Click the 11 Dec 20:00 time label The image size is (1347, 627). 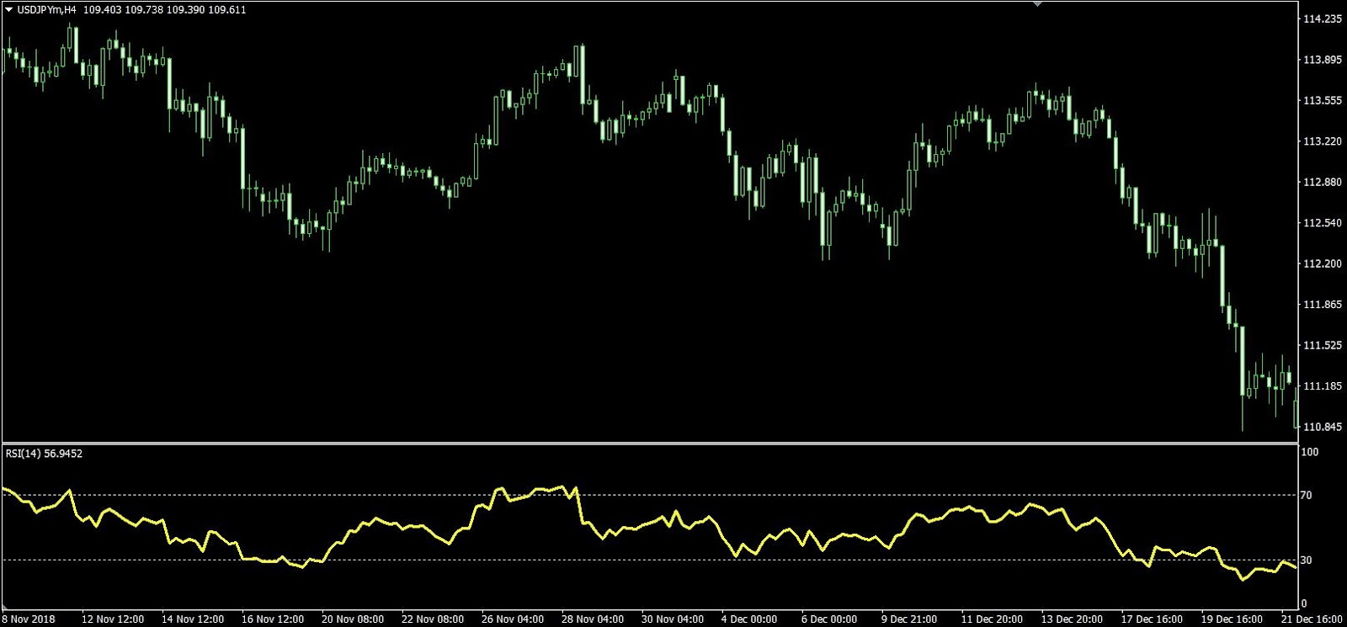[993, 619]
